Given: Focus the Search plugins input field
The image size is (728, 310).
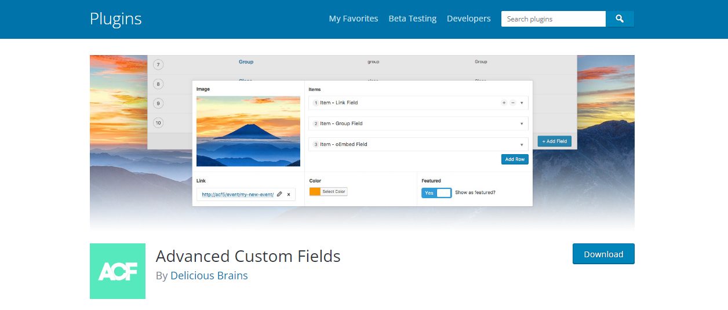Looking at the screenshot, I should coord(554,19).
